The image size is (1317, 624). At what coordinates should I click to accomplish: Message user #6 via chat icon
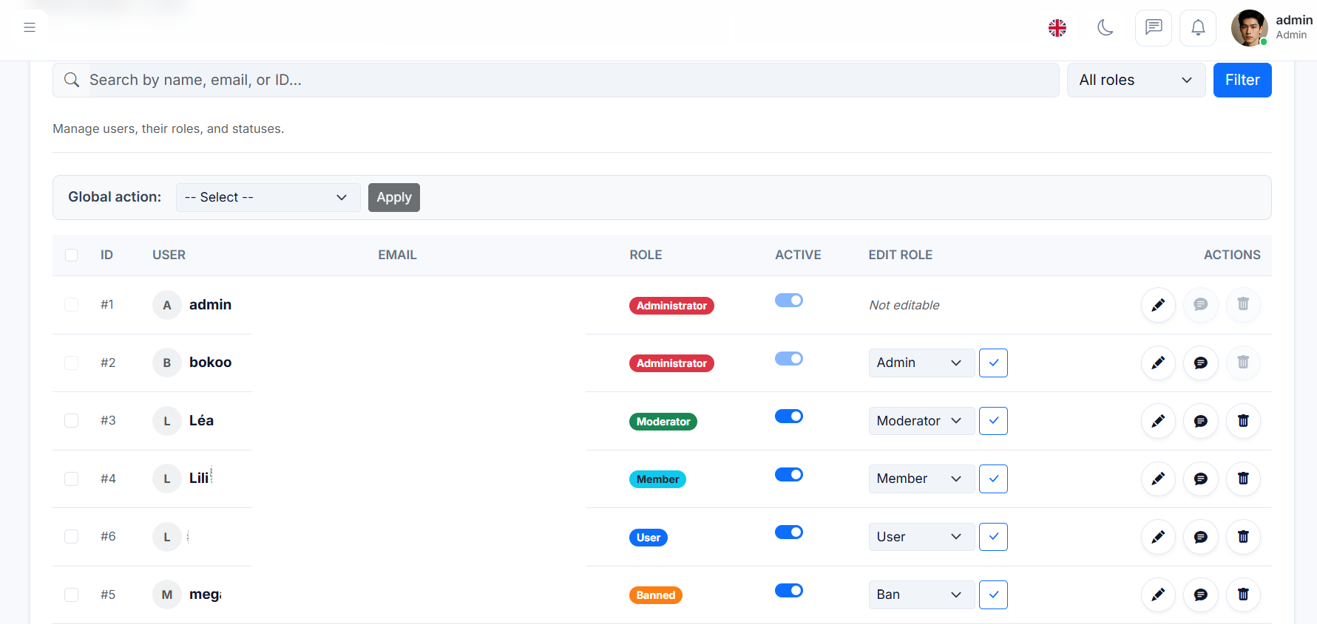click(1201, 537)
